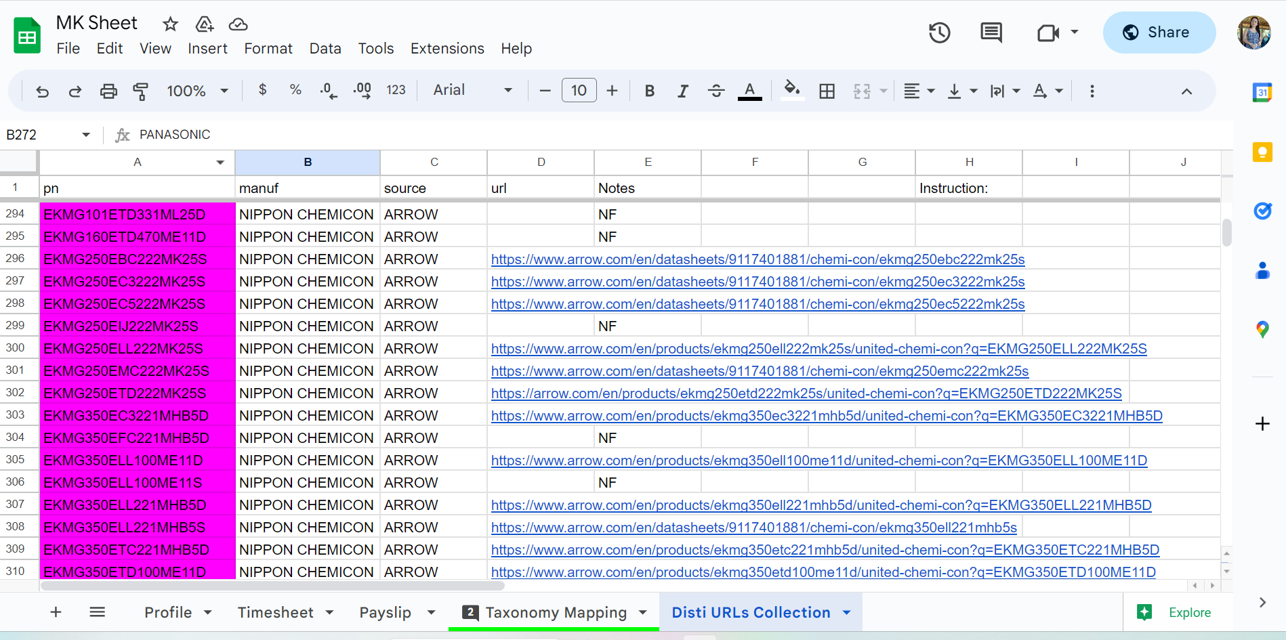Viewport: 1286px width, 640px height.
Task: Add a new sheet with plus button
Action: [x=56, y=612]
